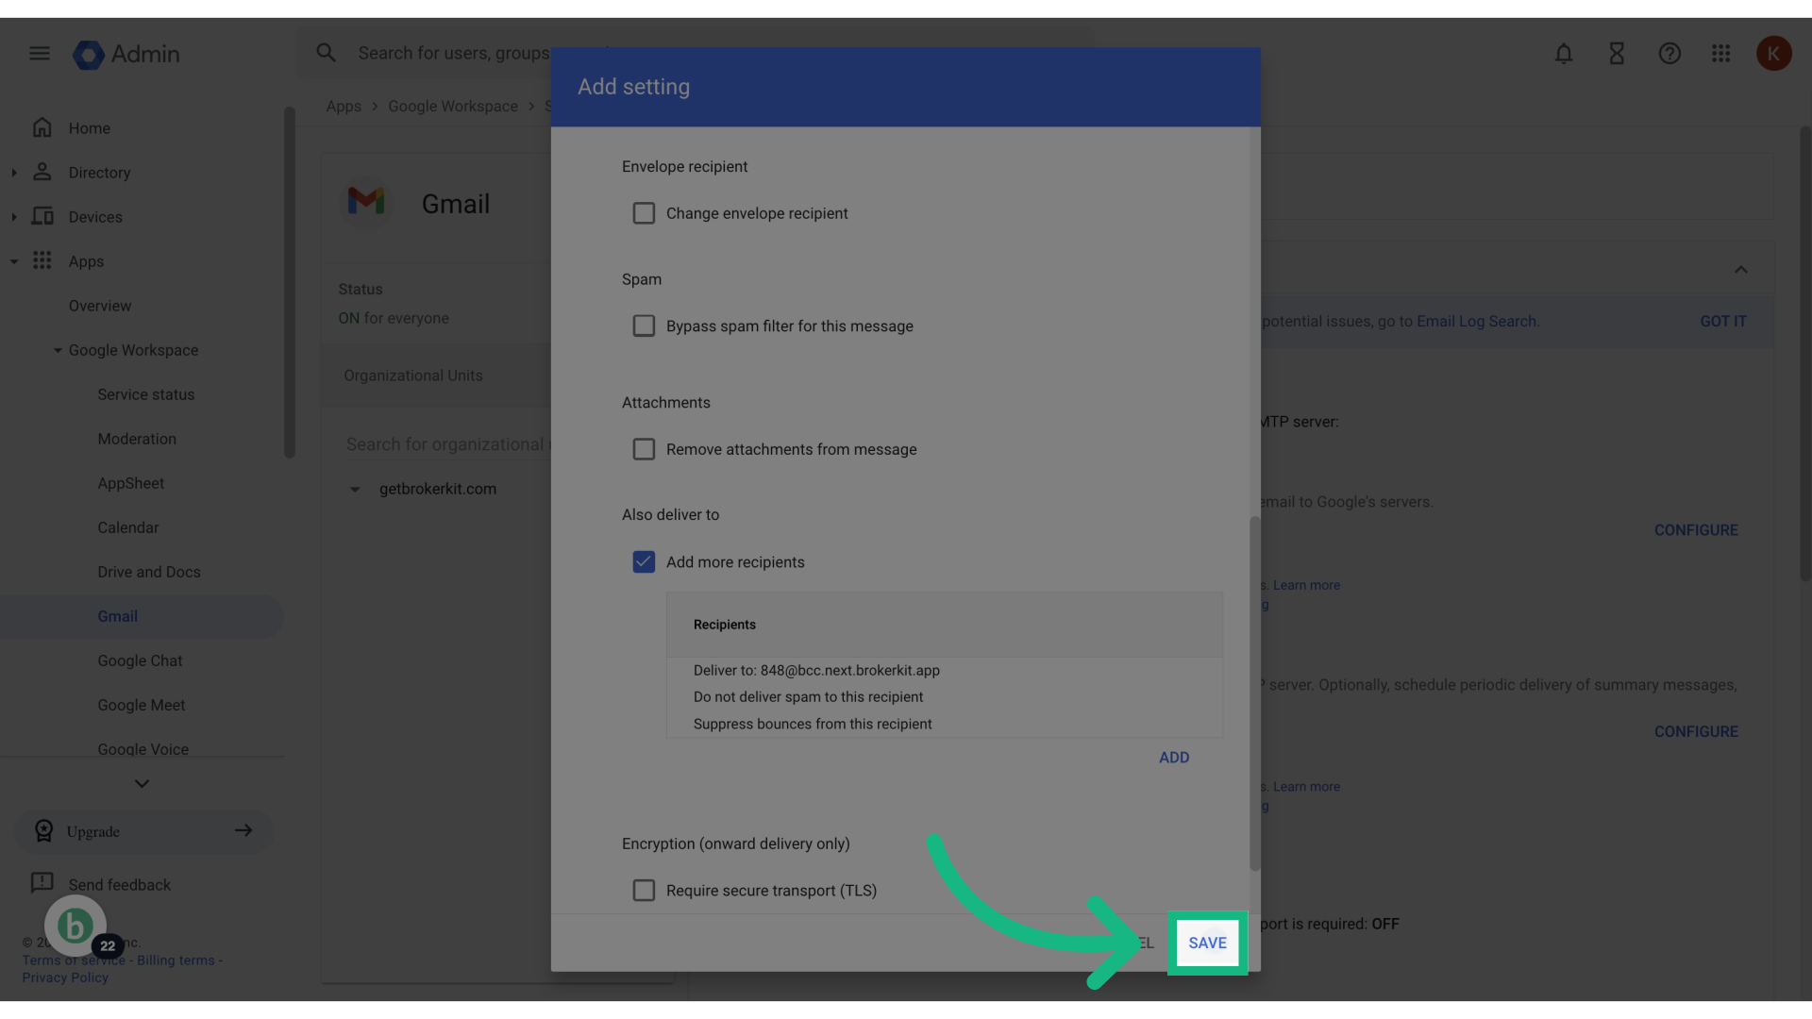
Task: Enable Require secure transport (TLS)
Action: [x=644, y=891]
